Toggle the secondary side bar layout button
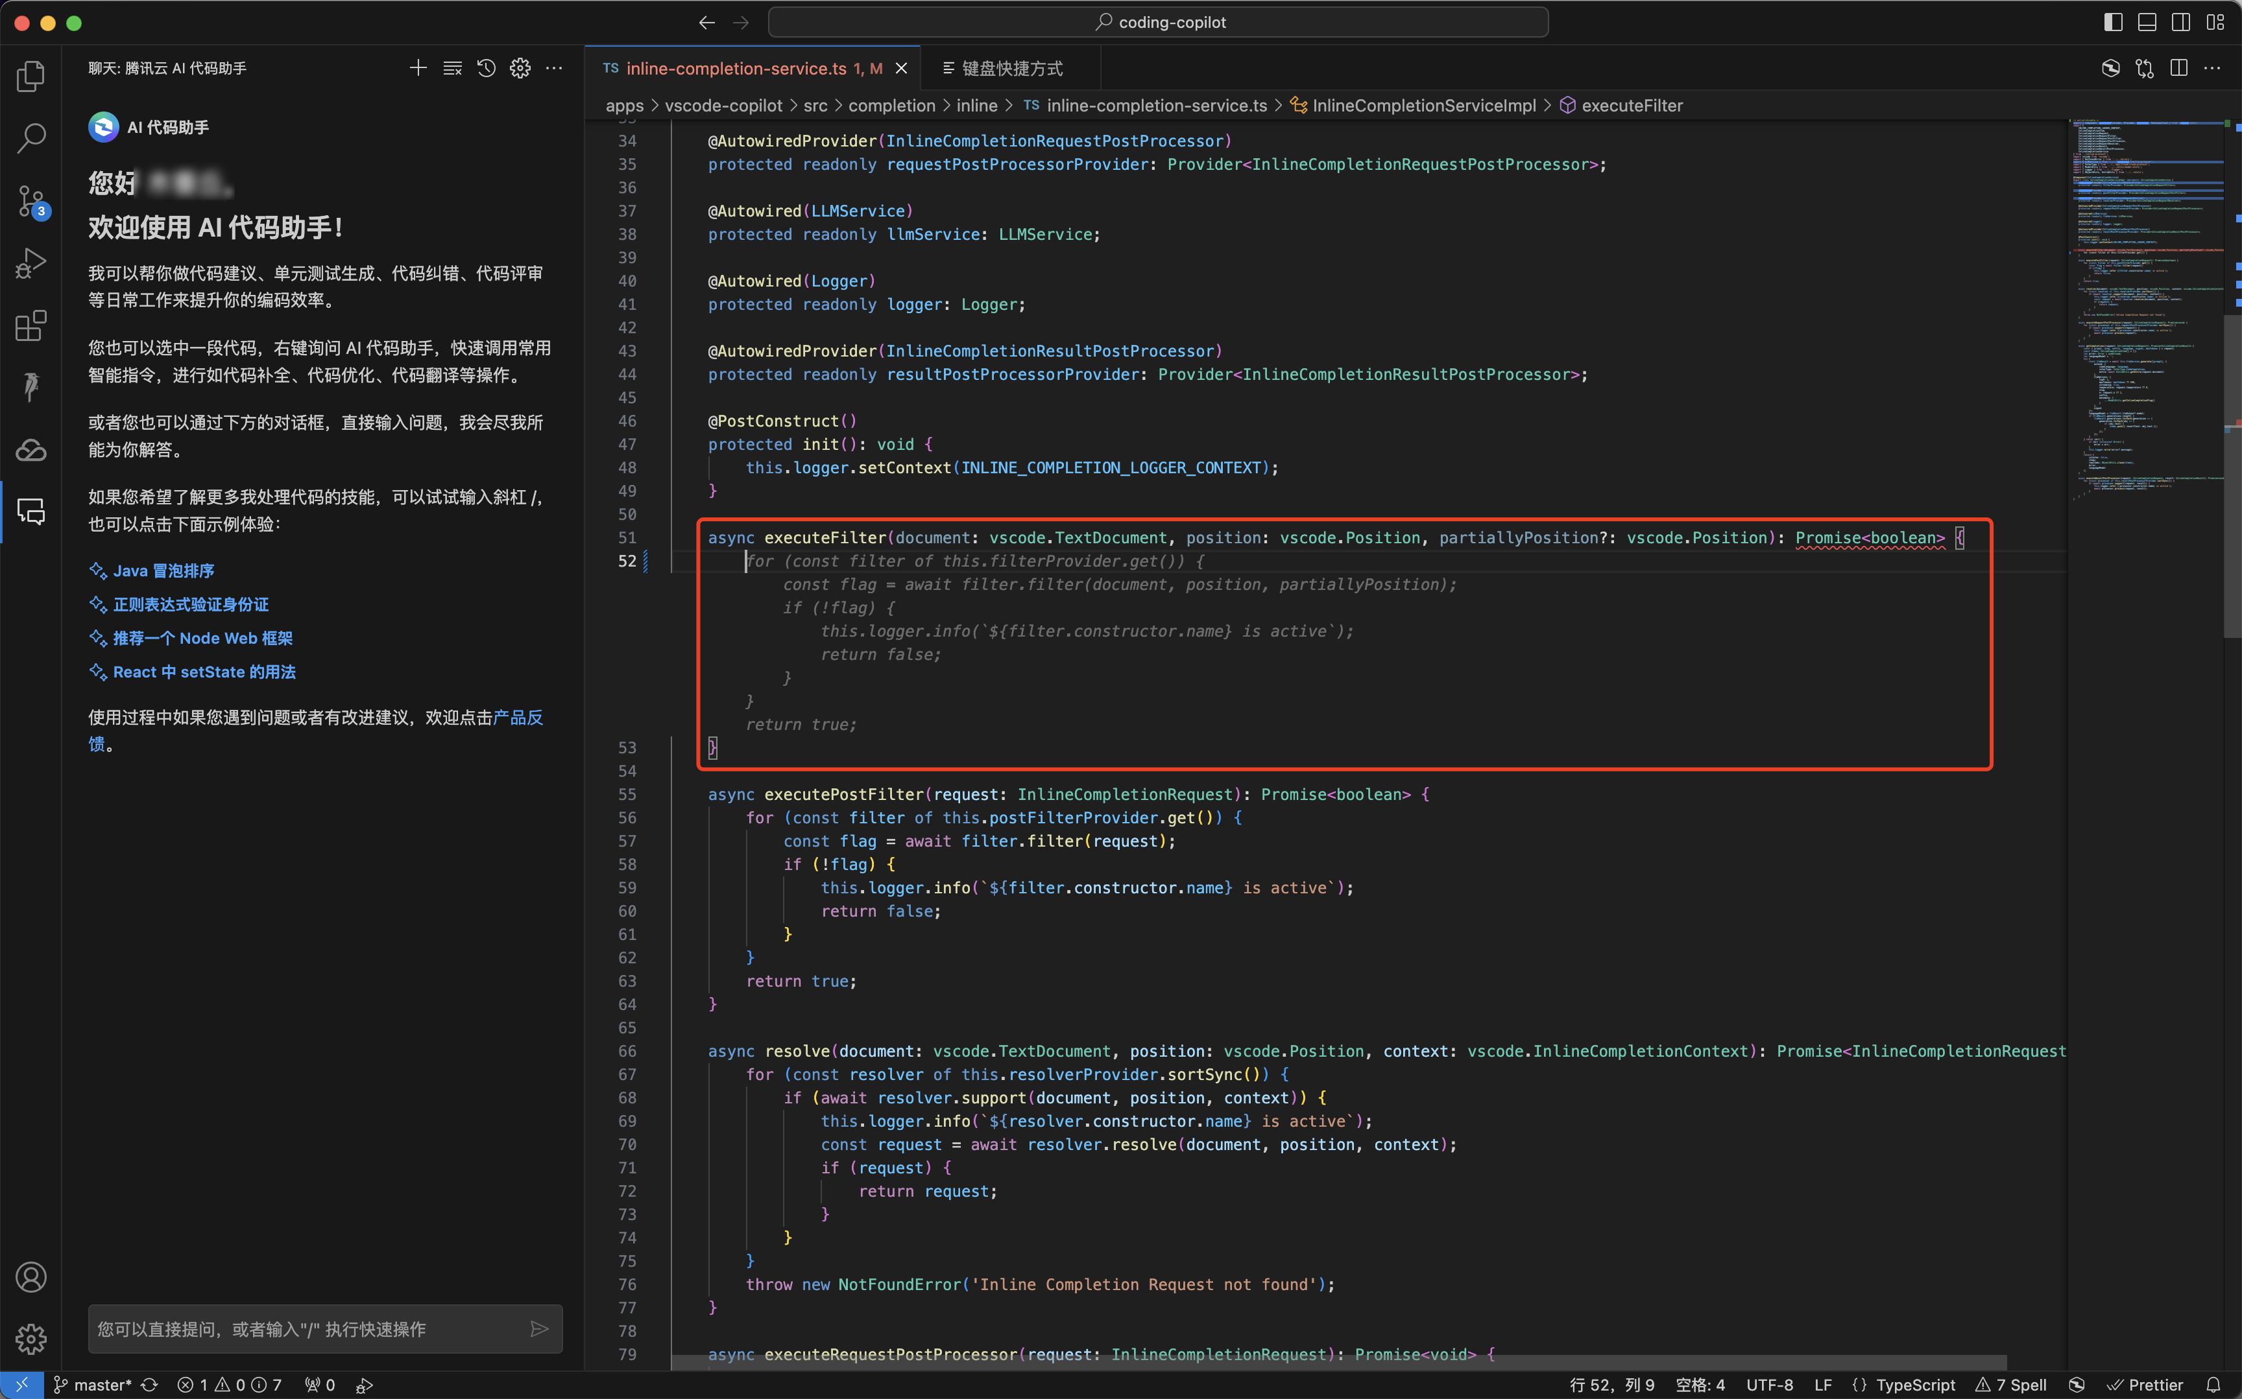The width and height of the screenshot is (2242, 1399). pyautogui.click(x=2181, y=22)
